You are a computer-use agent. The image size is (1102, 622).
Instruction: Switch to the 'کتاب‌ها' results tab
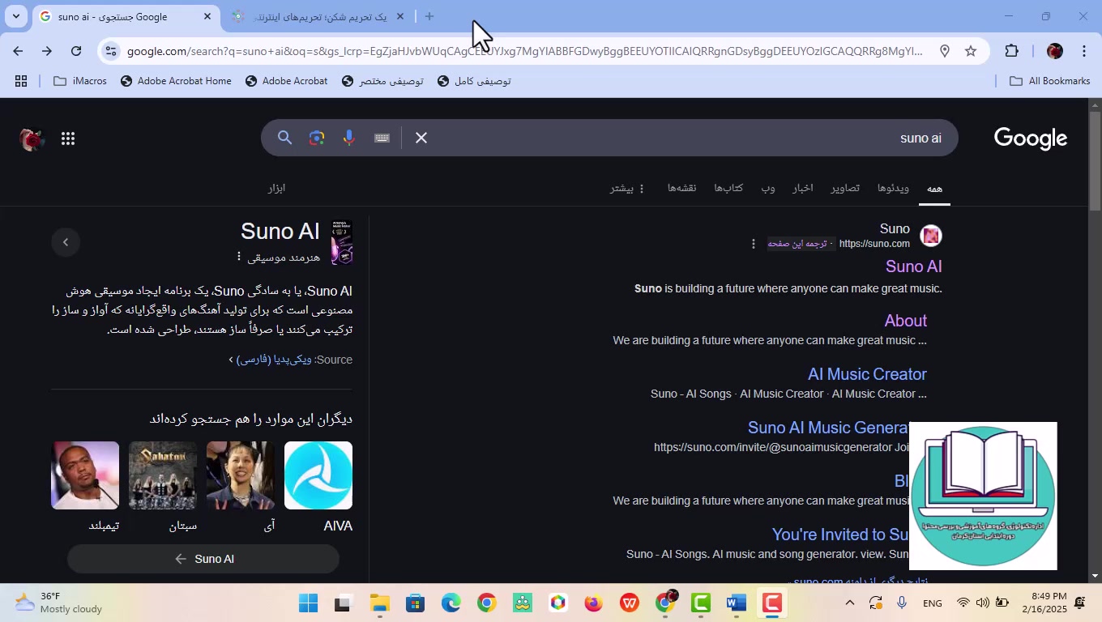click(x=728, y=188)
